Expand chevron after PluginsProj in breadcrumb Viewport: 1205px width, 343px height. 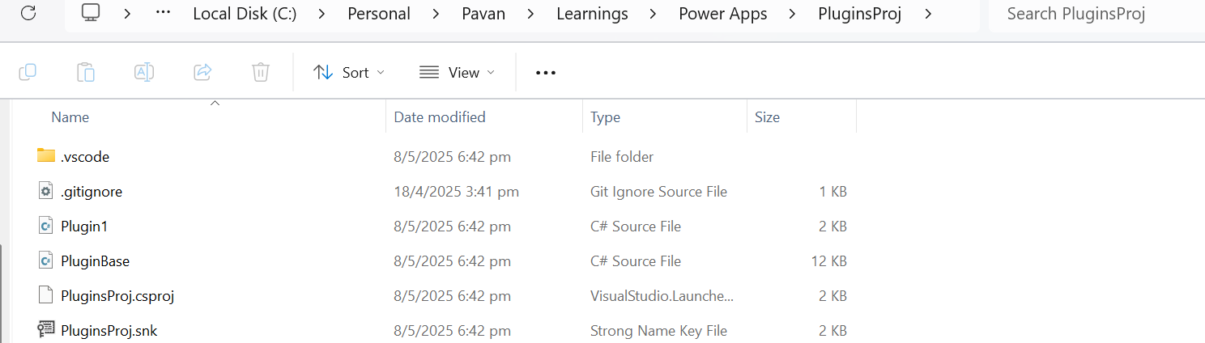[927, 14]
